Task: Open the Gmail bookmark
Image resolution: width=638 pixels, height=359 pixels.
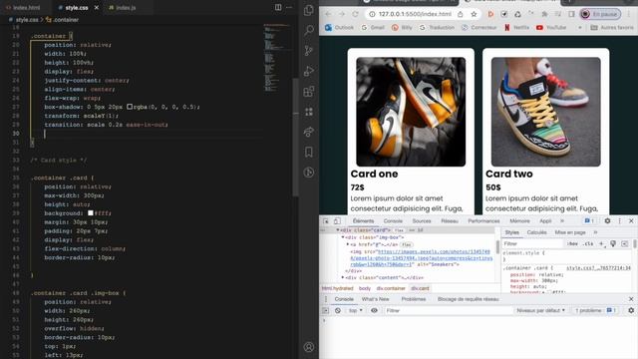Action: 373,27
